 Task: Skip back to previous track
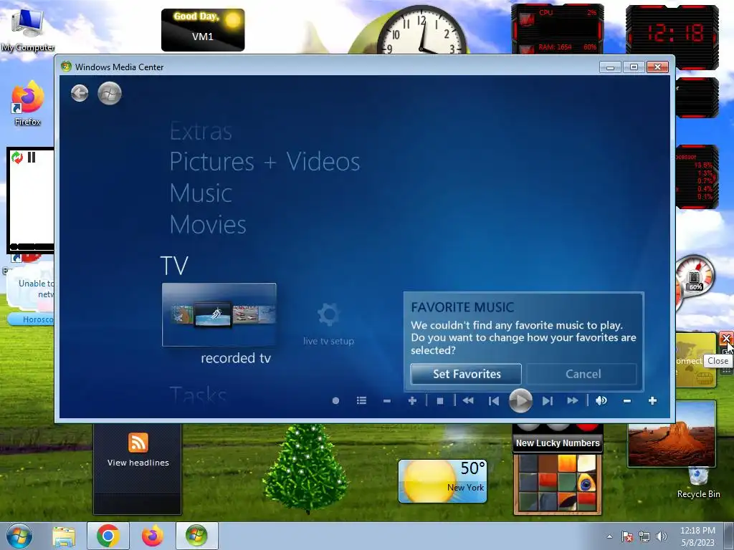coord(493,401)
